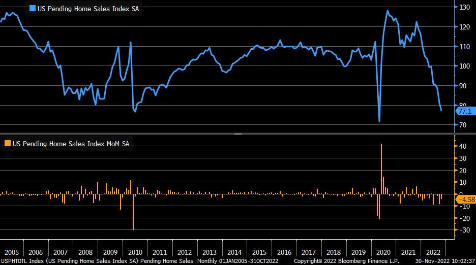Click the USPHTOTL Index ticker text in footer

pyautogui.click(x=24, y=261)
